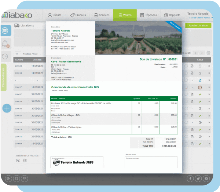220x192 pixels.
Task: Open the history clock icon in sidebar
Action: (x=5, y=56)
